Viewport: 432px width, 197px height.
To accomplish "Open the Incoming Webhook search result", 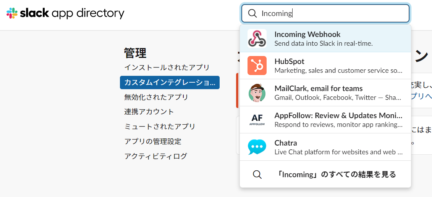I will [325, 38].
